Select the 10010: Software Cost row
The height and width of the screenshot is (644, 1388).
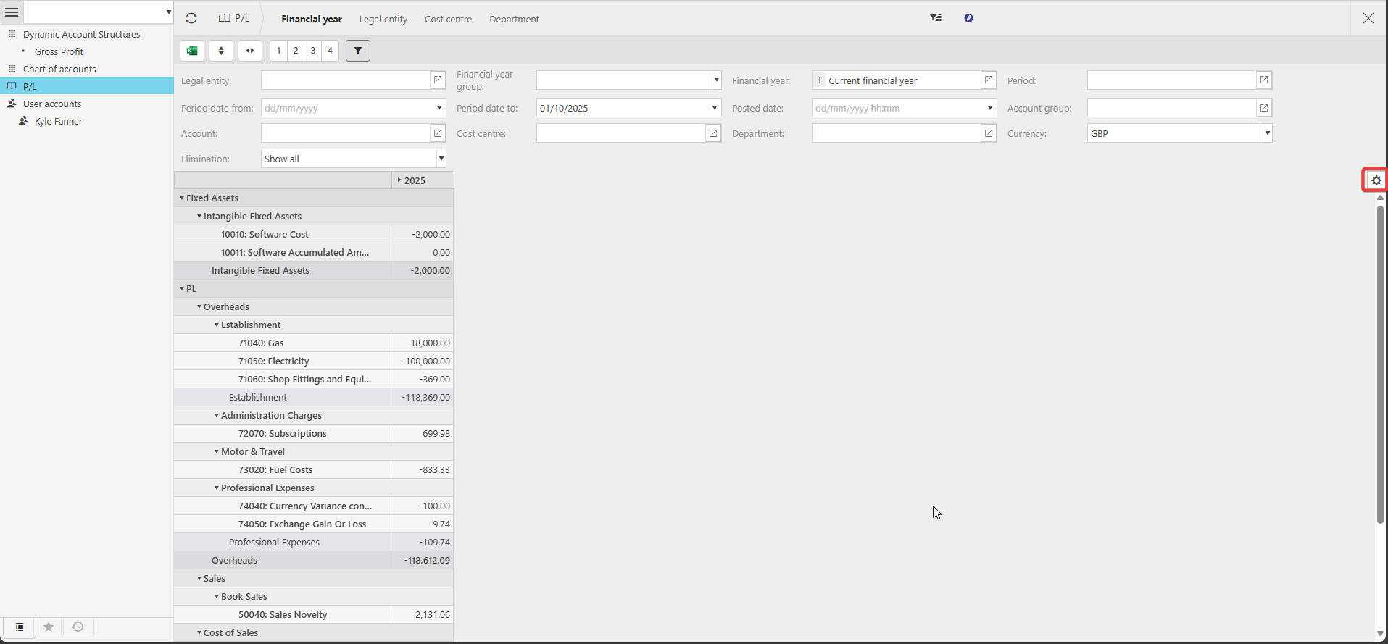313,234
